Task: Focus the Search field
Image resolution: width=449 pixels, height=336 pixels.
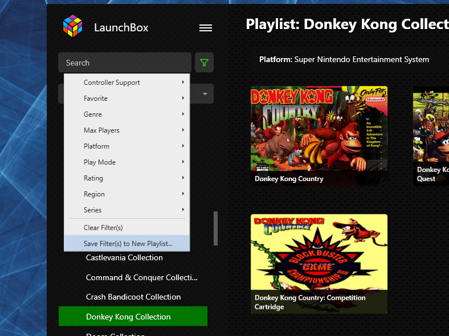Action: click(x=125, y=63)
